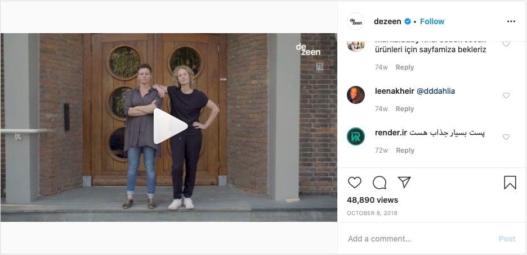Open the @dddahlia mention
Image resolution: width=527 pixels, height=255 pixels.
pyautogui.click(x=436, y=91)
